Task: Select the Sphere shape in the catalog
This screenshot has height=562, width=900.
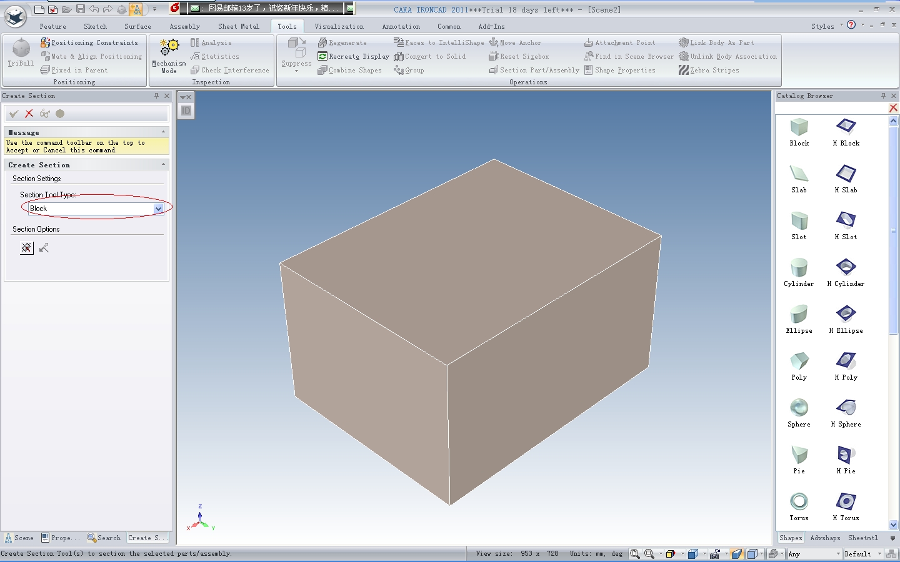Action: (799, 413)
